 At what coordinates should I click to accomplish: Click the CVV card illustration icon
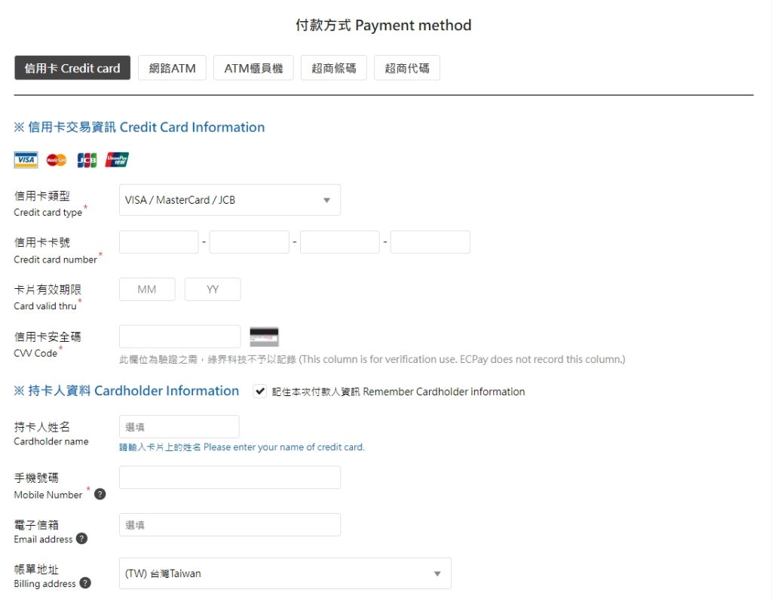point(265,336)
